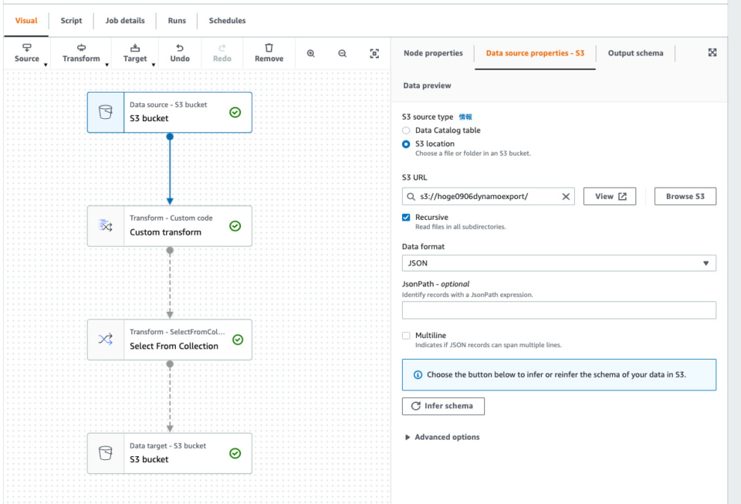Switch to the Script tab

[71, 20]
